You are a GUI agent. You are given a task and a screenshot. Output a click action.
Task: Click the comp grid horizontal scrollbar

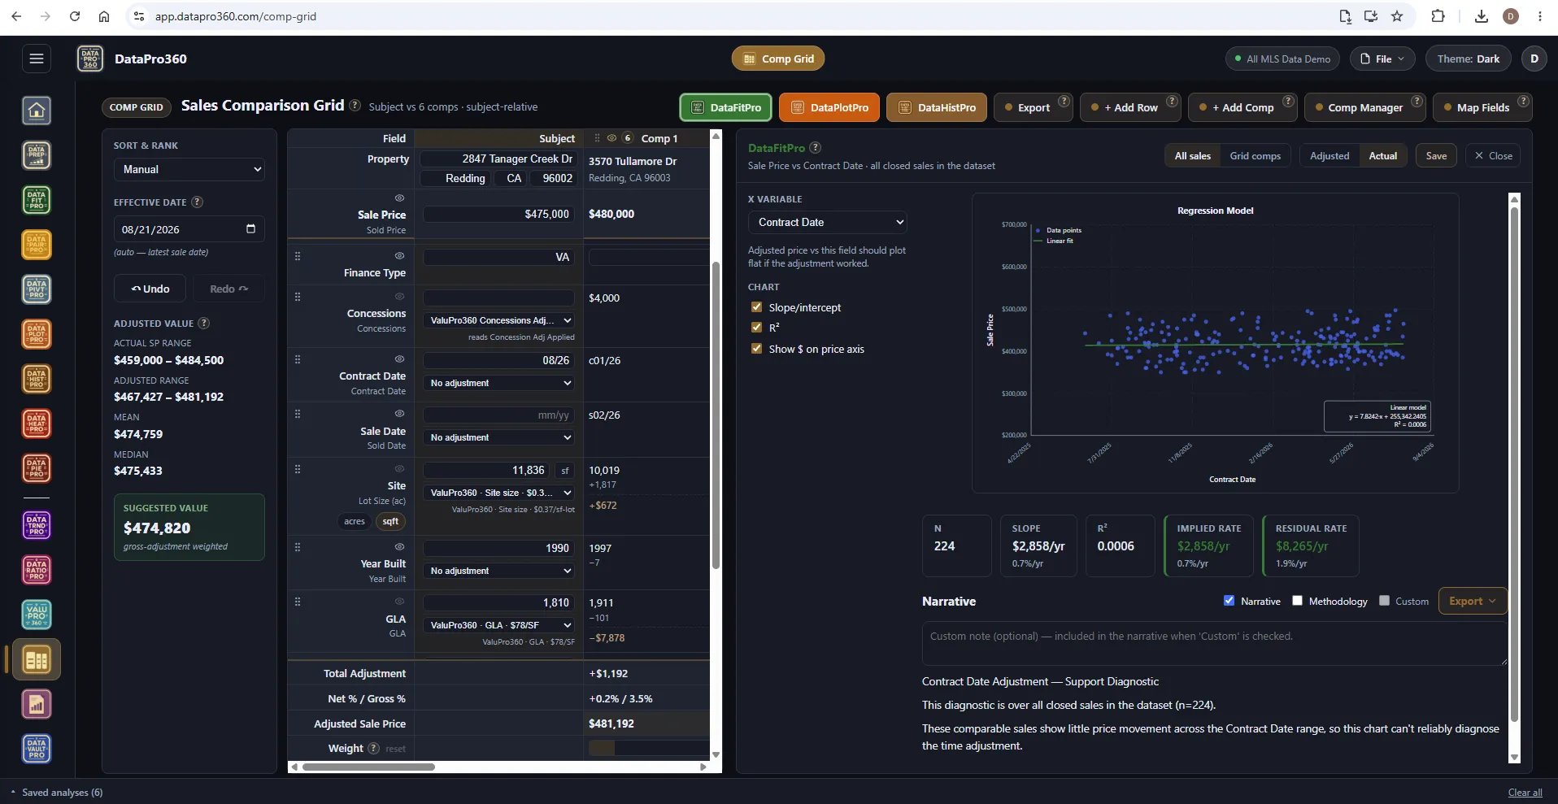(368, 767)
